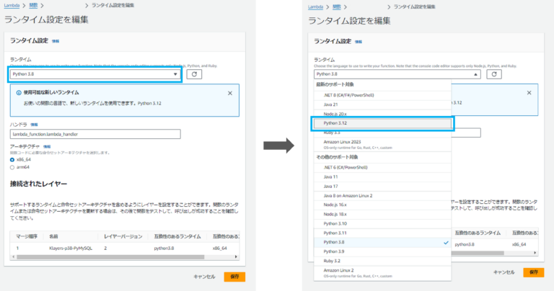Dismiss the 使用可能な新しいランタイム banner with X

230,93
